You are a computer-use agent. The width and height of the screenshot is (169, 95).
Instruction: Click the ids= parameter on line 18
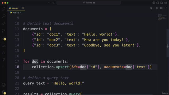[76, 67]
